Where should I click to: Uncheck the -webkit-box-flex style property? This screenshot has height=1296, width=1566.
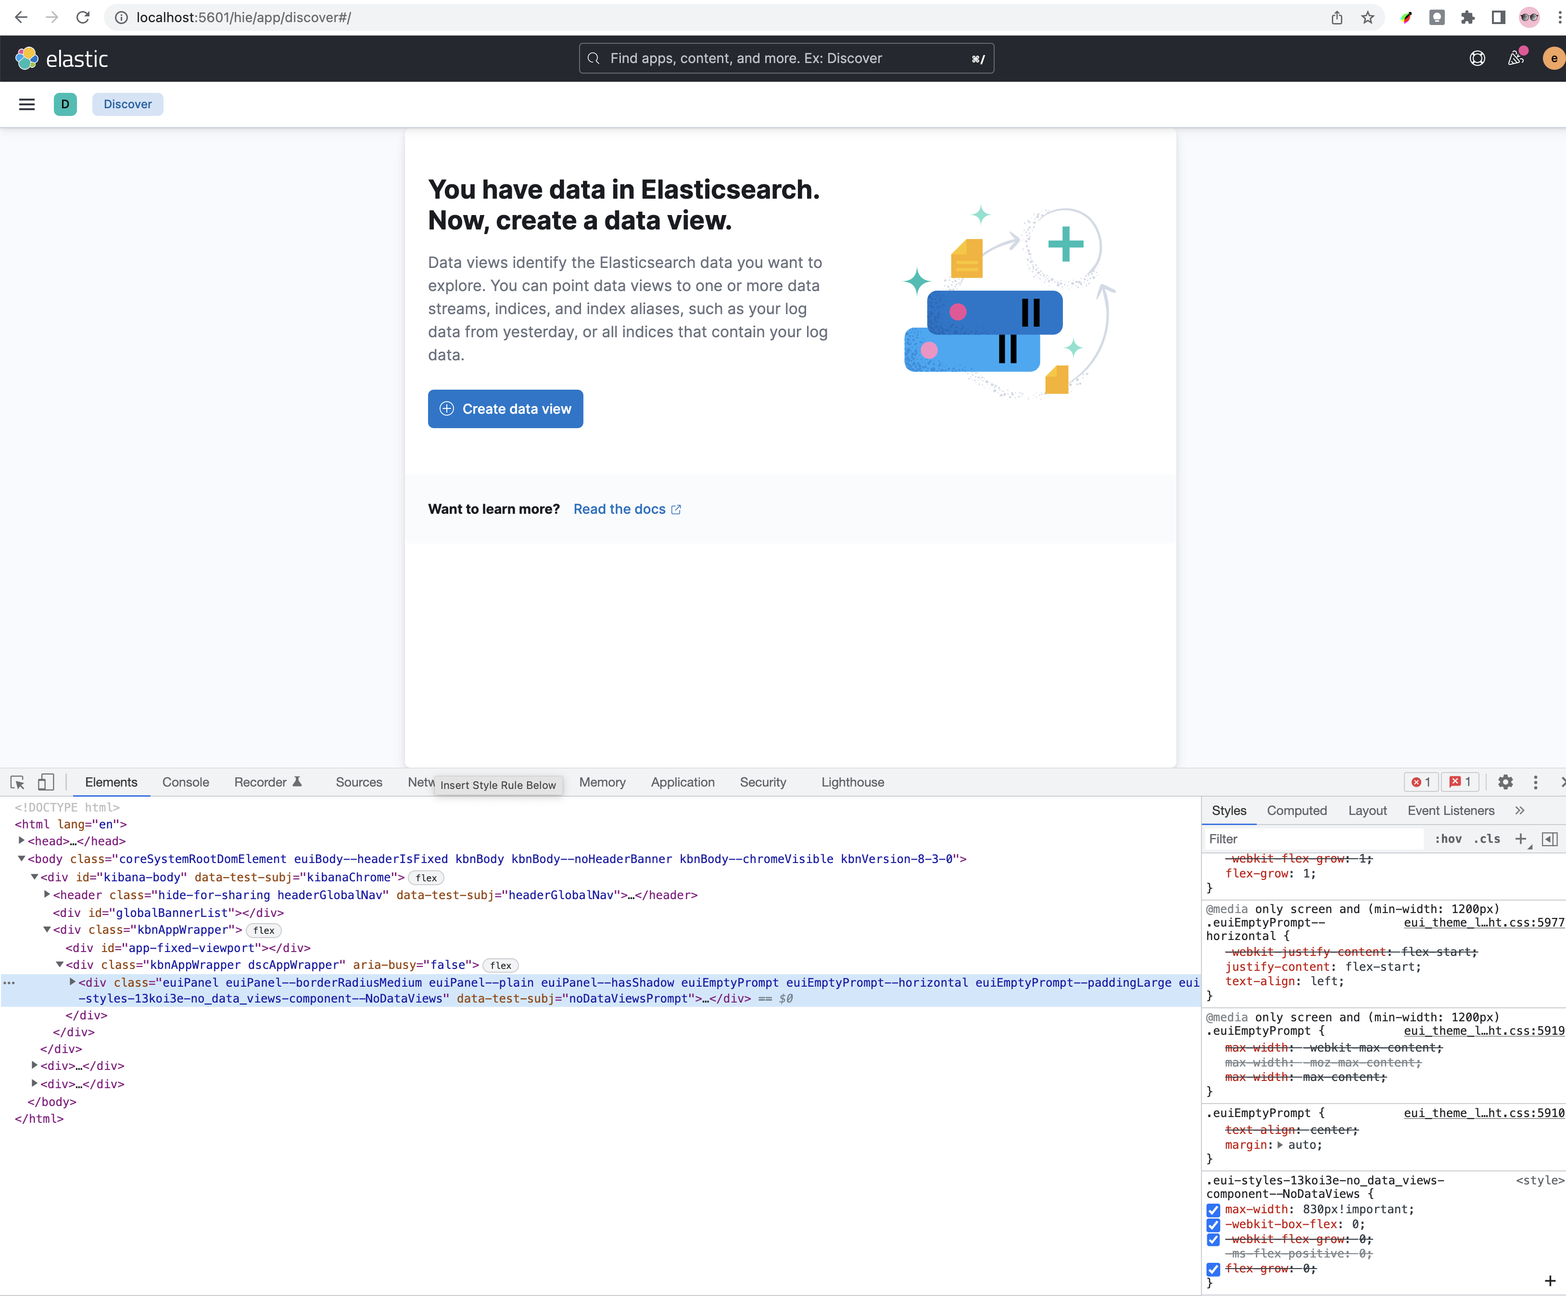[1213, 1224]
